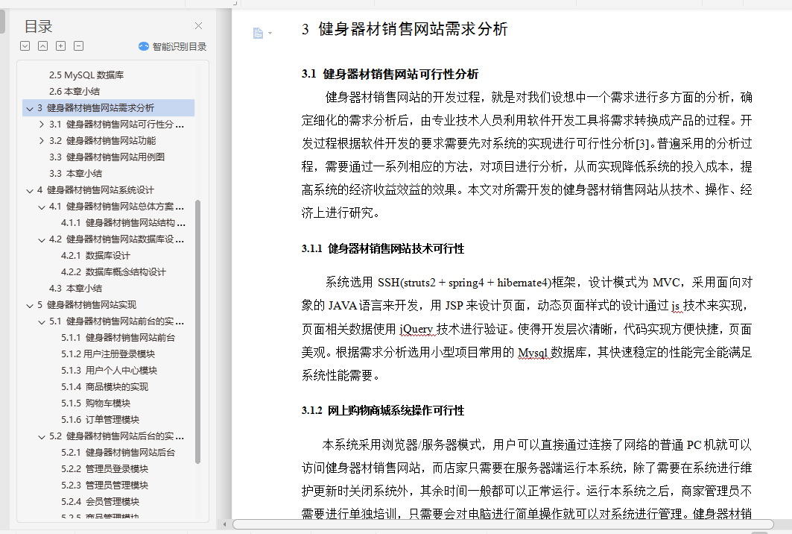
Task: Click the 智能识别目录 smart recognize button
Action: (x=172, y=46)
